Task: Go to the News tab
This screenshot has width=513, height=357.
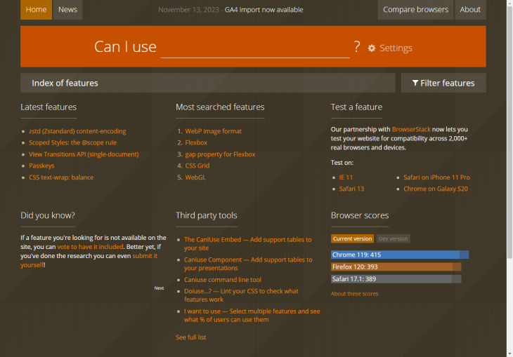Action: click(x=67, y=10)
